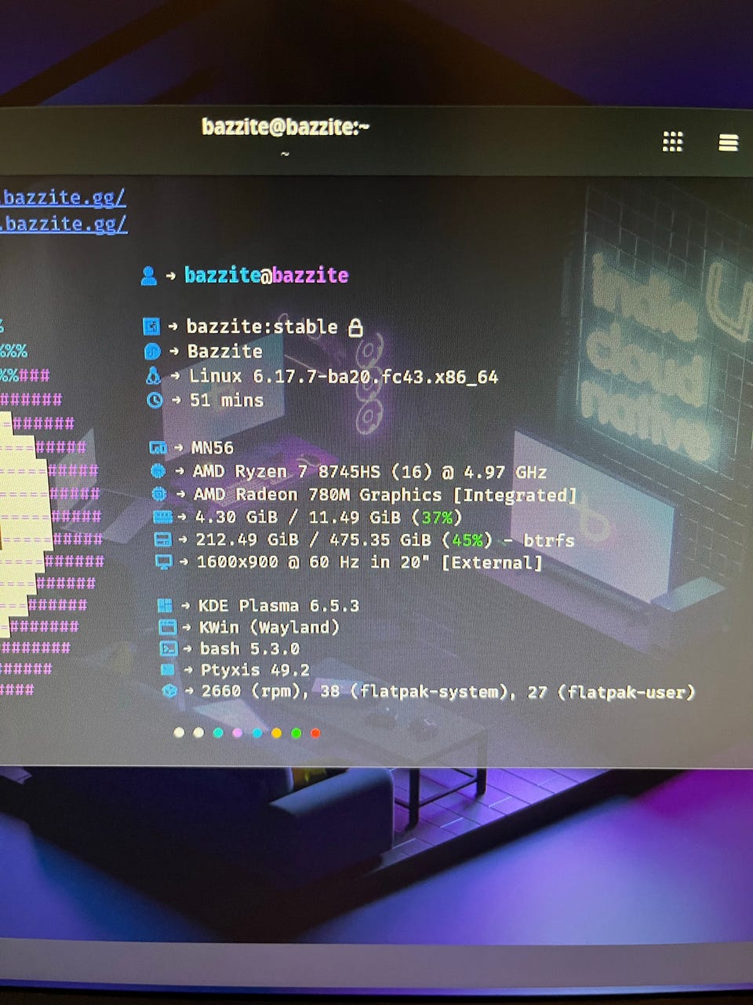
Task: Click the "Linux 6.17.7-ba20.fc43.x86_64" kernel text
Action: tap(344, 376)
